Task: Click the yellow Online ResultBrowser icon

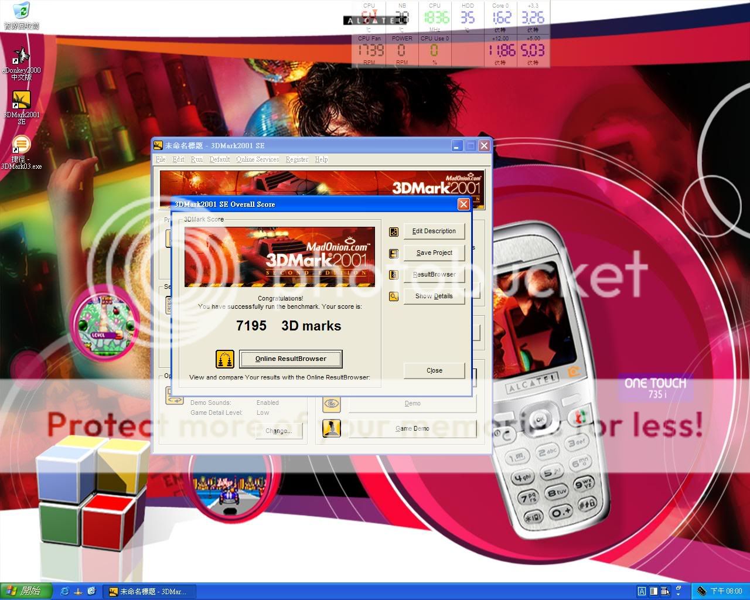Action: tap(224, 359)
